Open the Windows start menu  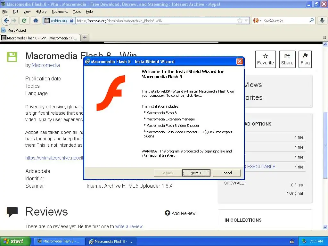(15, 242)
